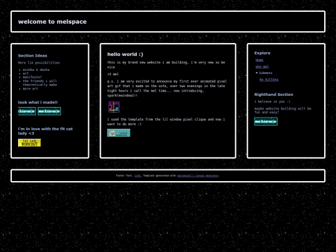The image size is (336, 252).
Task: Click the 'Explore' navigation heading
Action: 263,53
